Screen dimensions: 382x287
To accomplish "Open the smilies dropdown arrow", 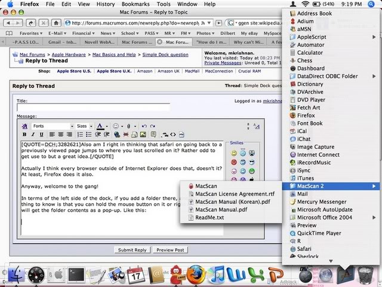I will [122, 126].
